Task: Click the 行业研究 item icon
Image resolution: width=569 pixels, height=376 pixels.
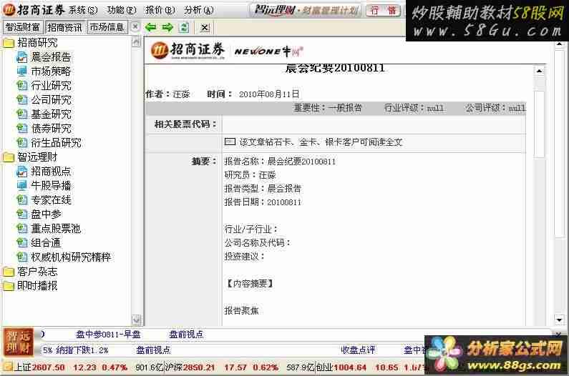Action: coord(21,86)
